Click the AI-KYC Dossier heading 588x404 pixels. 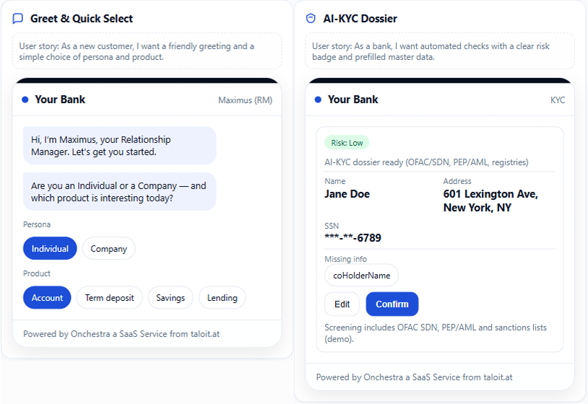click(x=360, y=19)
